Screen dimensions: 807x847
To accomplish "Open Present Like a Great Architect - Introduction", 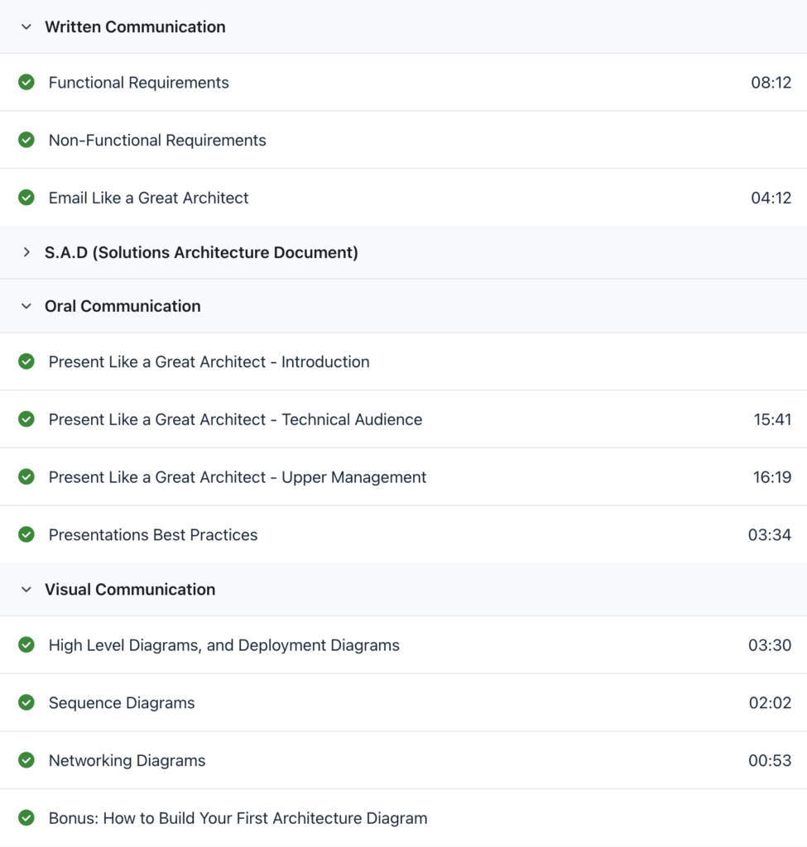I will [209, 362].
